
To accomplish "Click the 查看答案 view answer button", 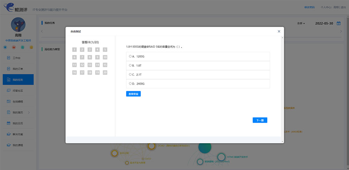I will (x=133, y=94).
